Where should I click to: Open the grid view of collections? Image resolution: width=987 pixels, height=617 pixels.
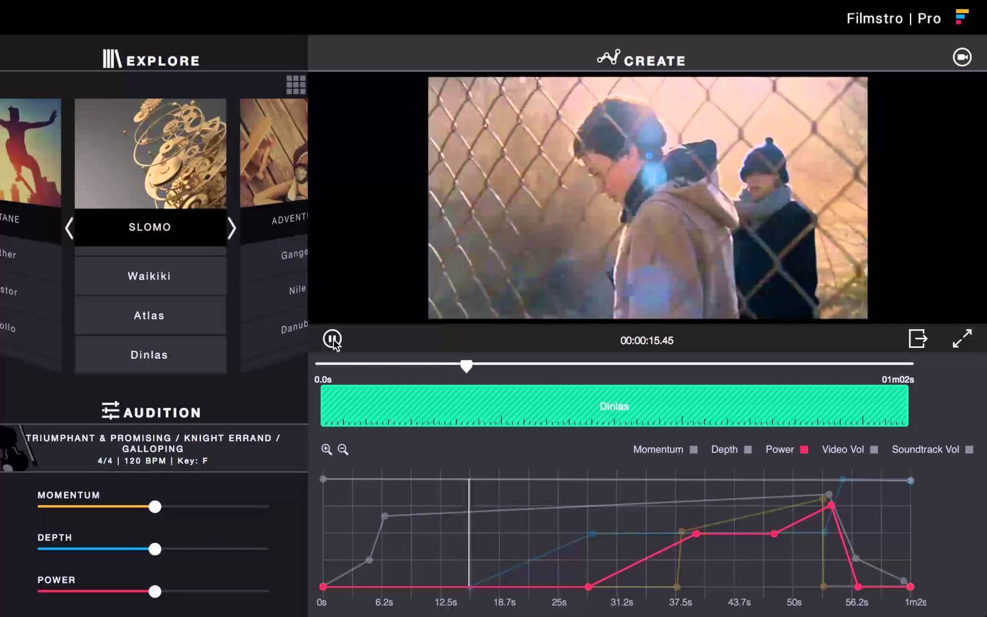pyautogui.click(x=296, y=85)
